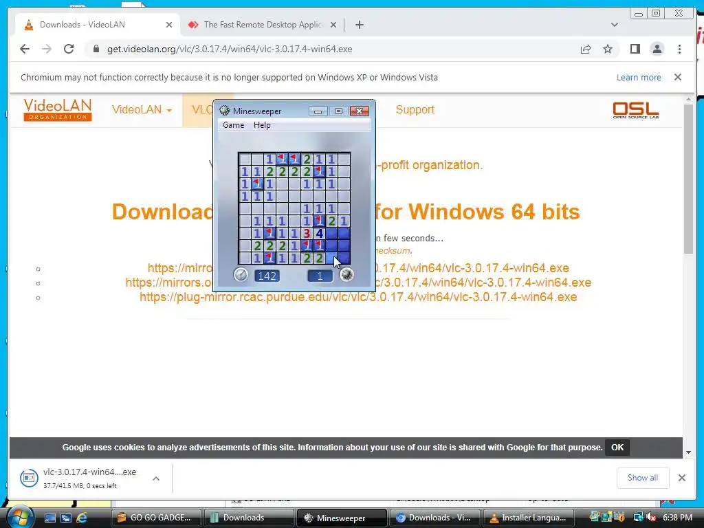Open the Minesweeper Game menu
The image size is (704, 528).
click(x=234, y=125)
